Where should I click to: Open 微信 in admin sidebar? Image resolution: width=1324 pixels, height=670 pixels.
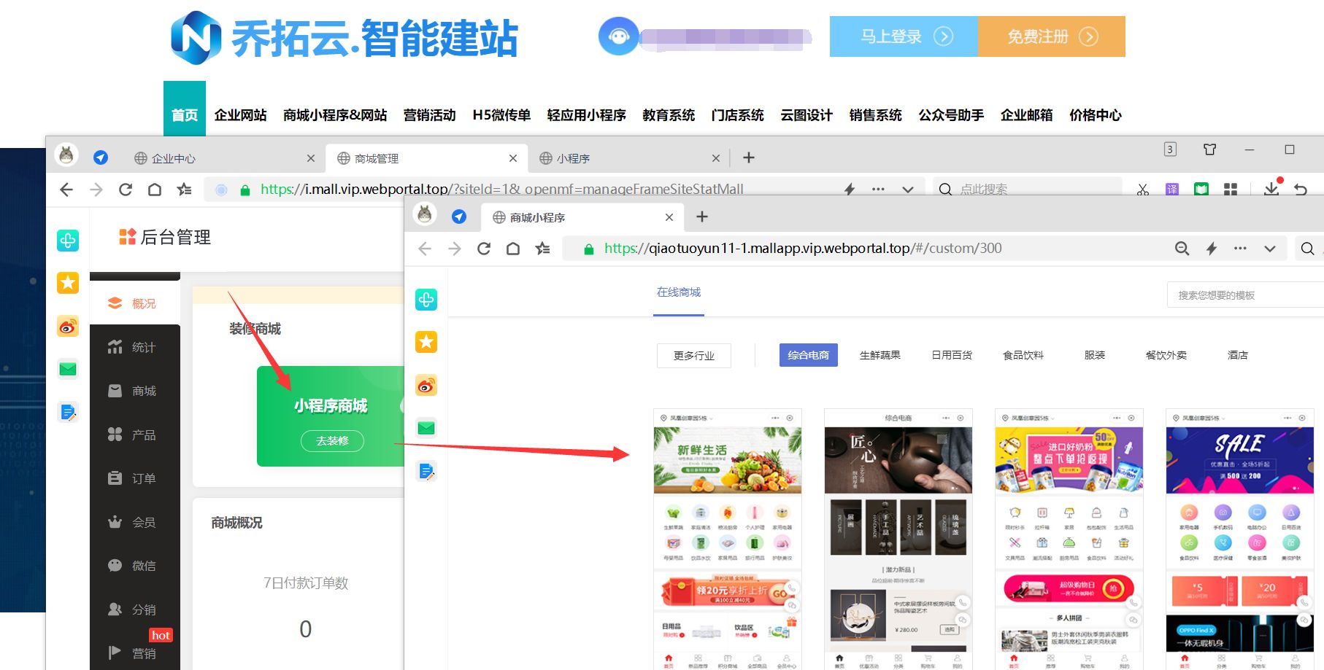[x=135, y=566]
